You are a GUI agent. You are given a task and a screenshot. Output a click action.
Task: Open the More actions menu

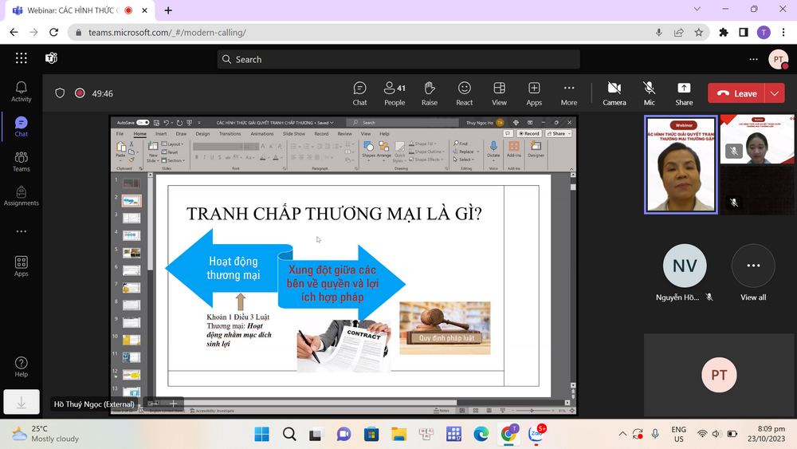pos(569,93)
